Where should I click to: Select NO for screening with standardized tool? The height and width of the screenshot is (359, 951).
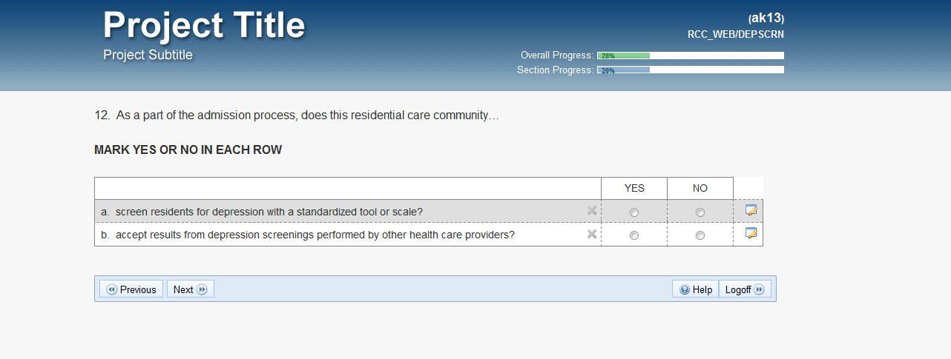coord(700,212)
